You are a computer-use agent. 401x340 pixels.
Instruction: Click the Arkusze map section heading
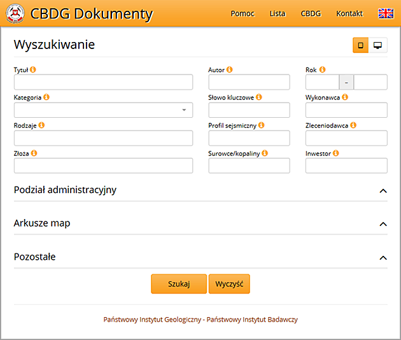click(42, 223)
